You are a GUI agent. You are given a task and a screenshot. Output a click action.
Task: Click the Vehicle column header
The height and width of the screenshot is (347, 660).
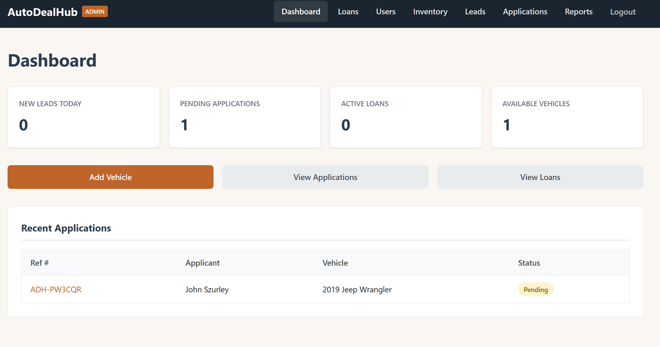[335, 263]
